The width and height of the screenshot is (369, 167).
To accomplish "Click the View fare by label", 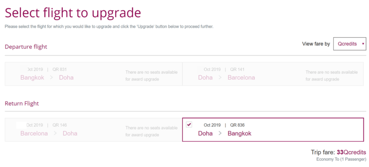I will point(316,44).
